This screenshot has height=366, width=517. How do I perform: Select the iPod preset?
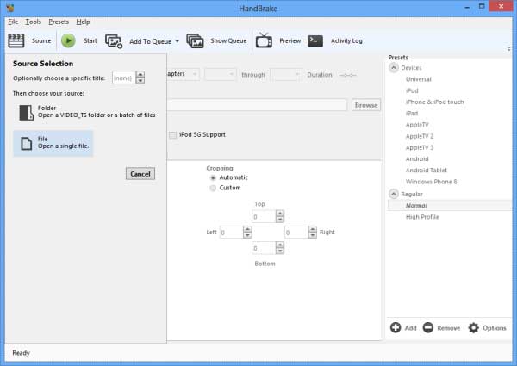[412, 90]
